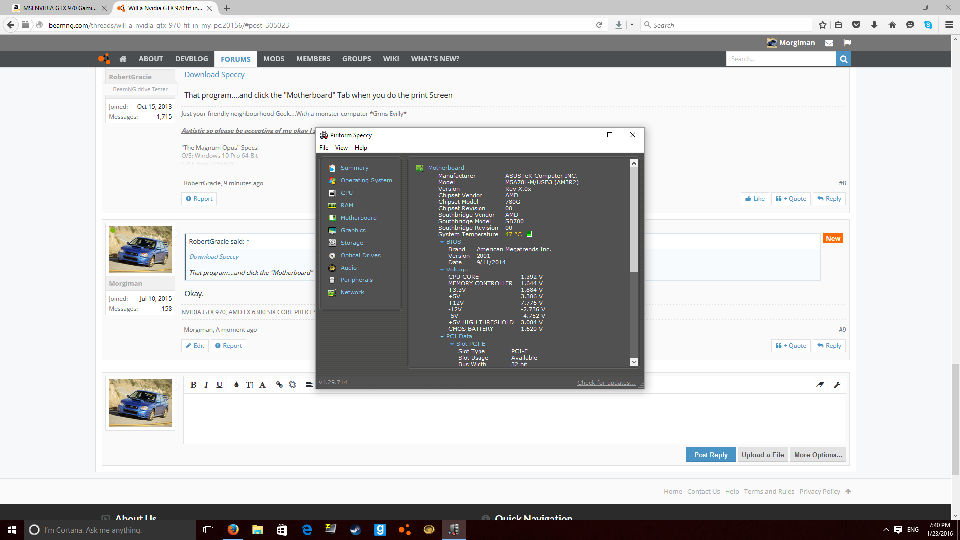Collapse PCI Data section in Speccy

click(x=442, y=336)
